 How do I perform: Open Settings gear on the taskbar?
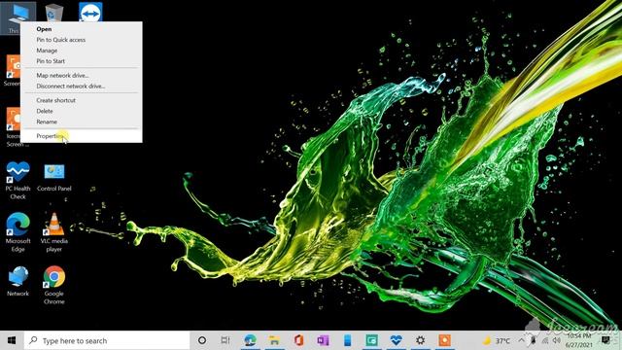(421, 340)
